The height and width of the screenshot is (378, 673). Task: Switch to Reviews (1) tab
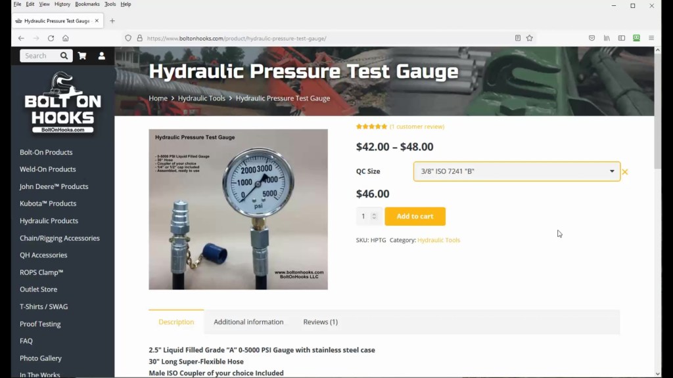[x=320, y=322]
